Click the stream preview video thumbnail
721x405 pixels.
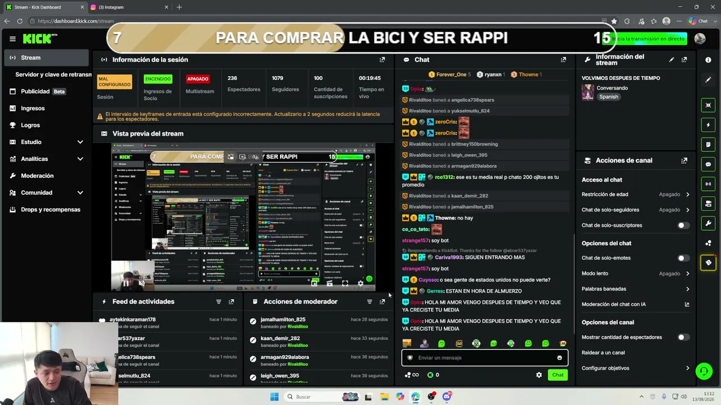(243, 217)
